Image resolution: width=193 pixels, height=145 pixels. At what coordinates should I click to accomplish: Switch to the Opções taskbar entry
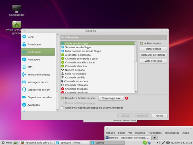[107, 143]
